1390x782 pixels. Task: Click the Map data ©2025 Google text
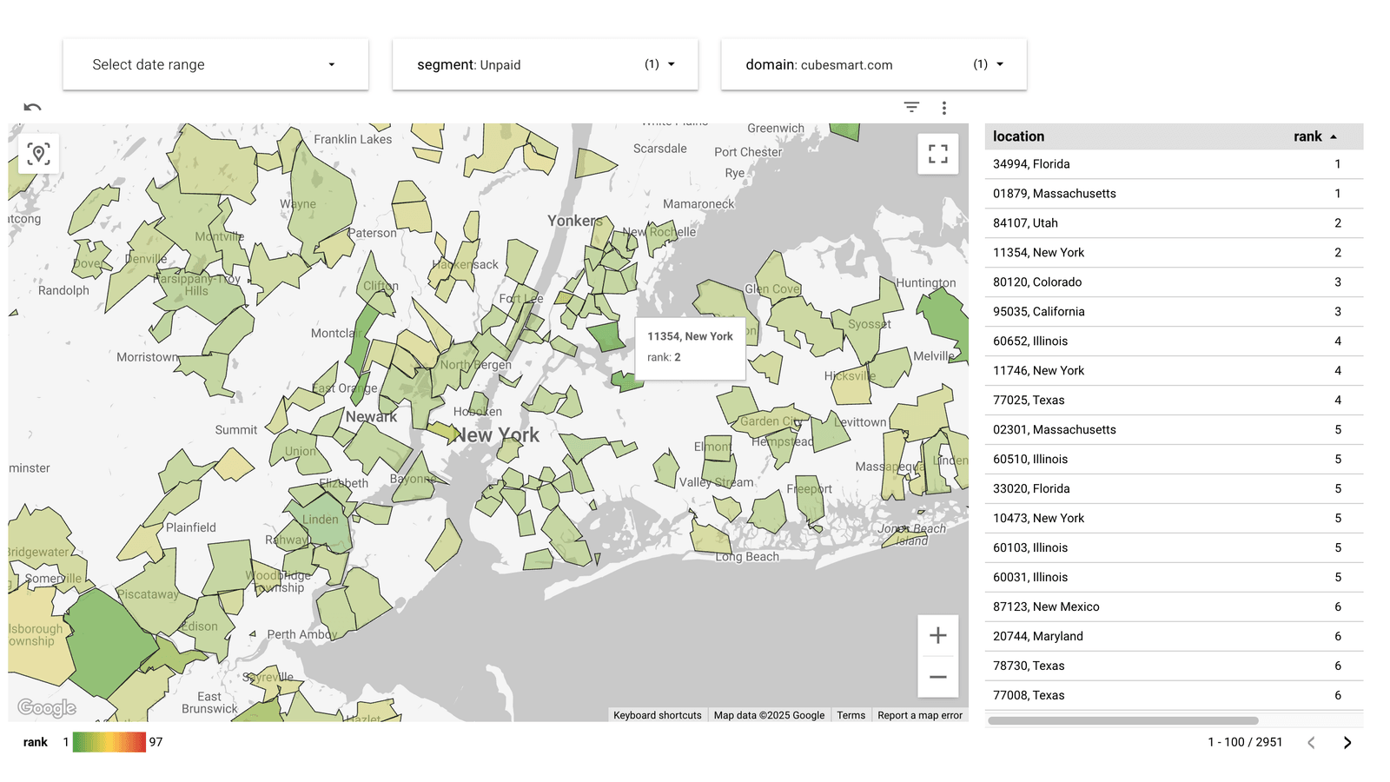tap(769, 715)
